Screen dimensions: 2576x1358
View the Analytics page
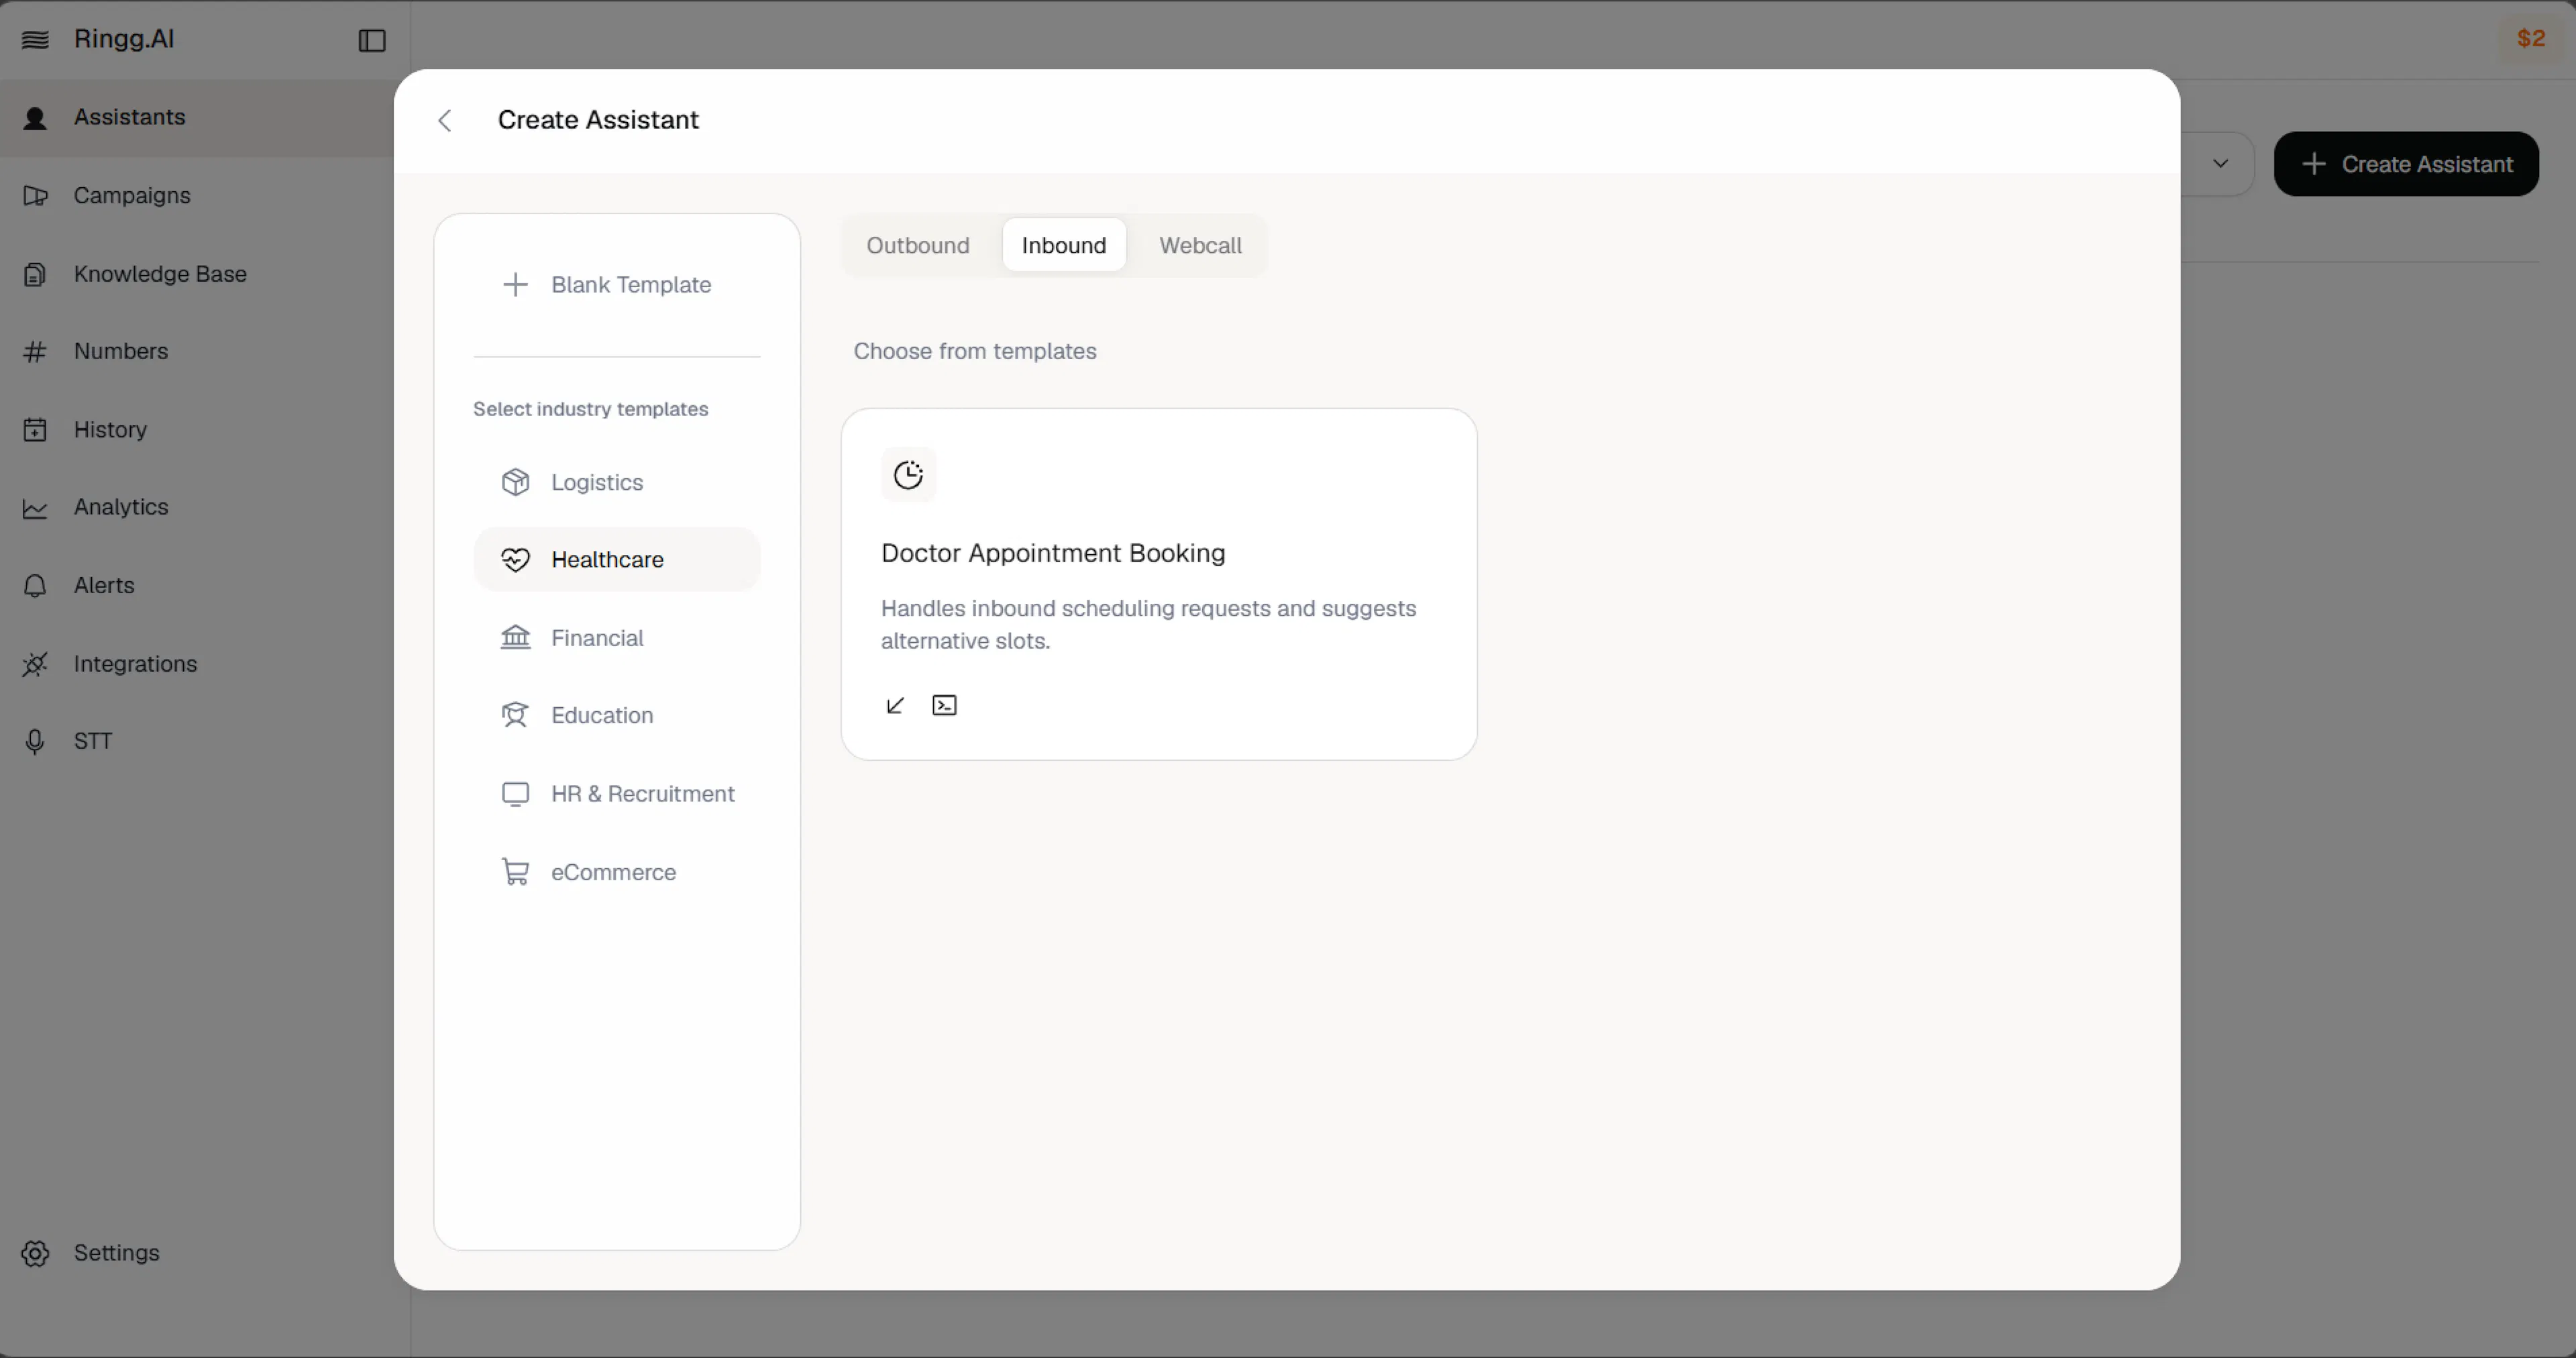[197, 508]
